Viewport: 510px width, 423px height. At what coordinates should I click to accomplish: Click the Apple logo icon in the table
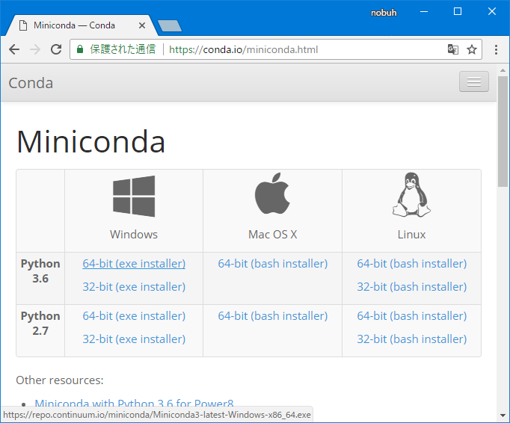tap(272, 193)
